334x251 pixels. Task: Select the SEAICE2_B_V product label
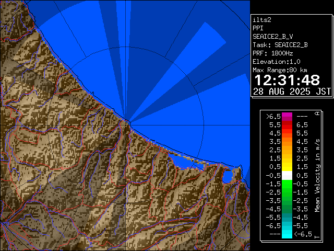coord(273,36)
